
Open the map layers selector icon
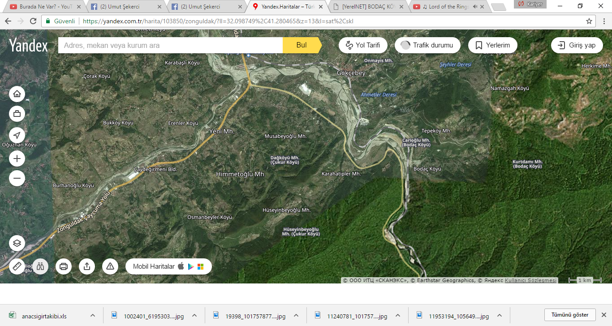click(17, 243)
